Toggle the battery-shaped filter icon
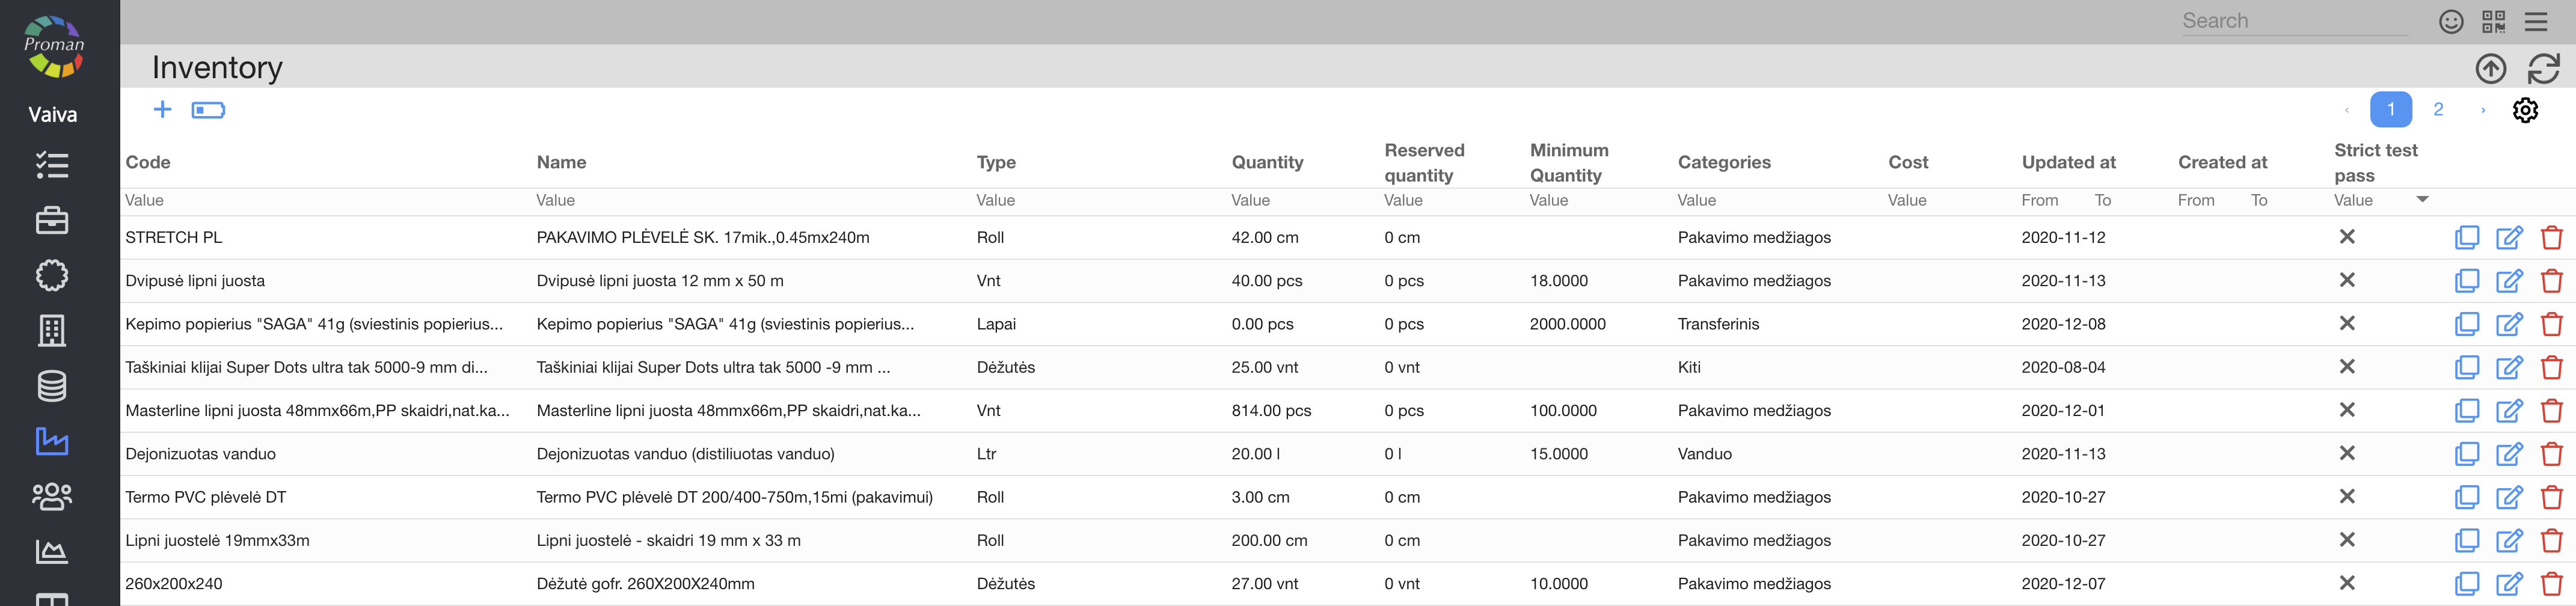 click(x=208, y=110)
